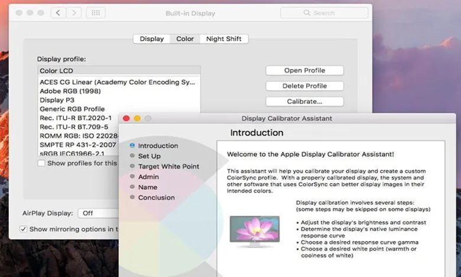
Task: Select the Introduction step bullet
Action: click(132, 146)
